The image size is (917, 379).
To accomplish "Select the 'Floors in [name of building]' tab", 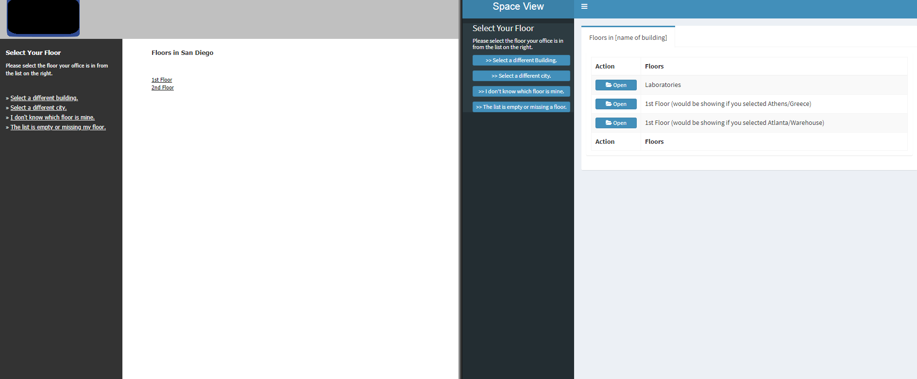I will coord(628,37).
